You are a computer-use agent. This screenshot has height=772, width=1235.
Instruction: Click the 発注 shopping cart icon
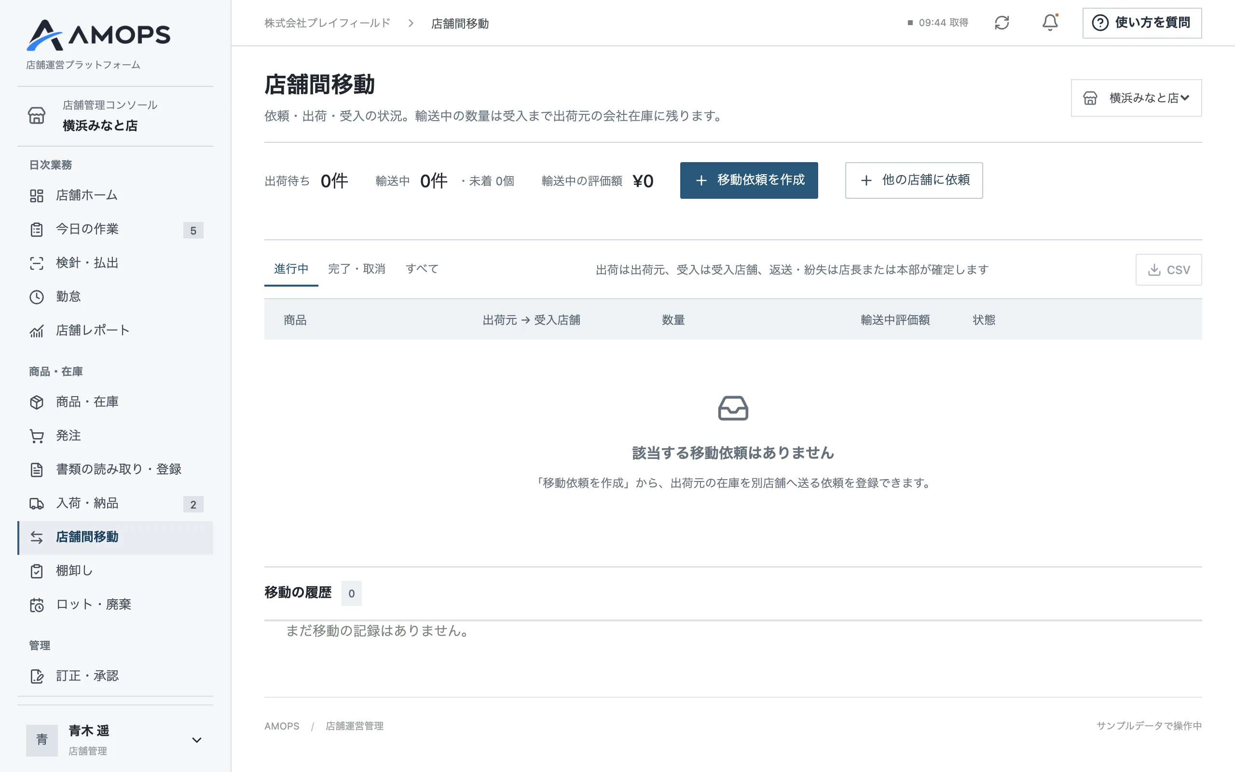pyautogui.click(x=37, y=436)
